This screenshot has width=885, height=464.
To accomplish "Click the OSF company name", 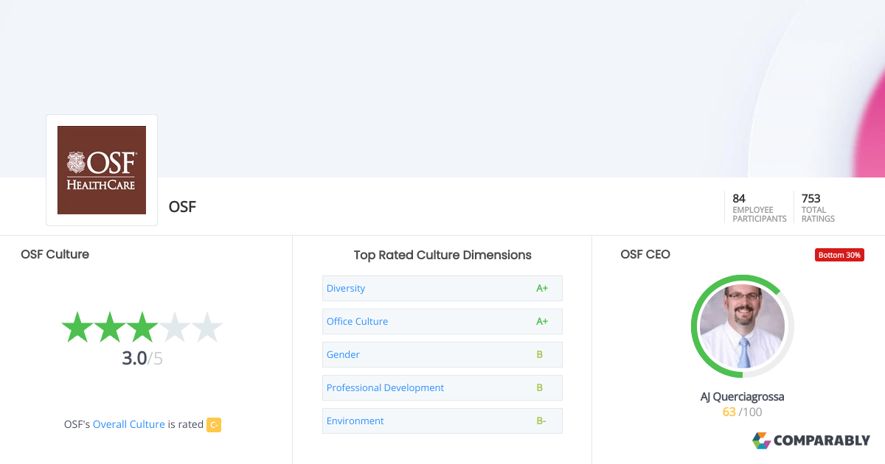I will (182, 207).
